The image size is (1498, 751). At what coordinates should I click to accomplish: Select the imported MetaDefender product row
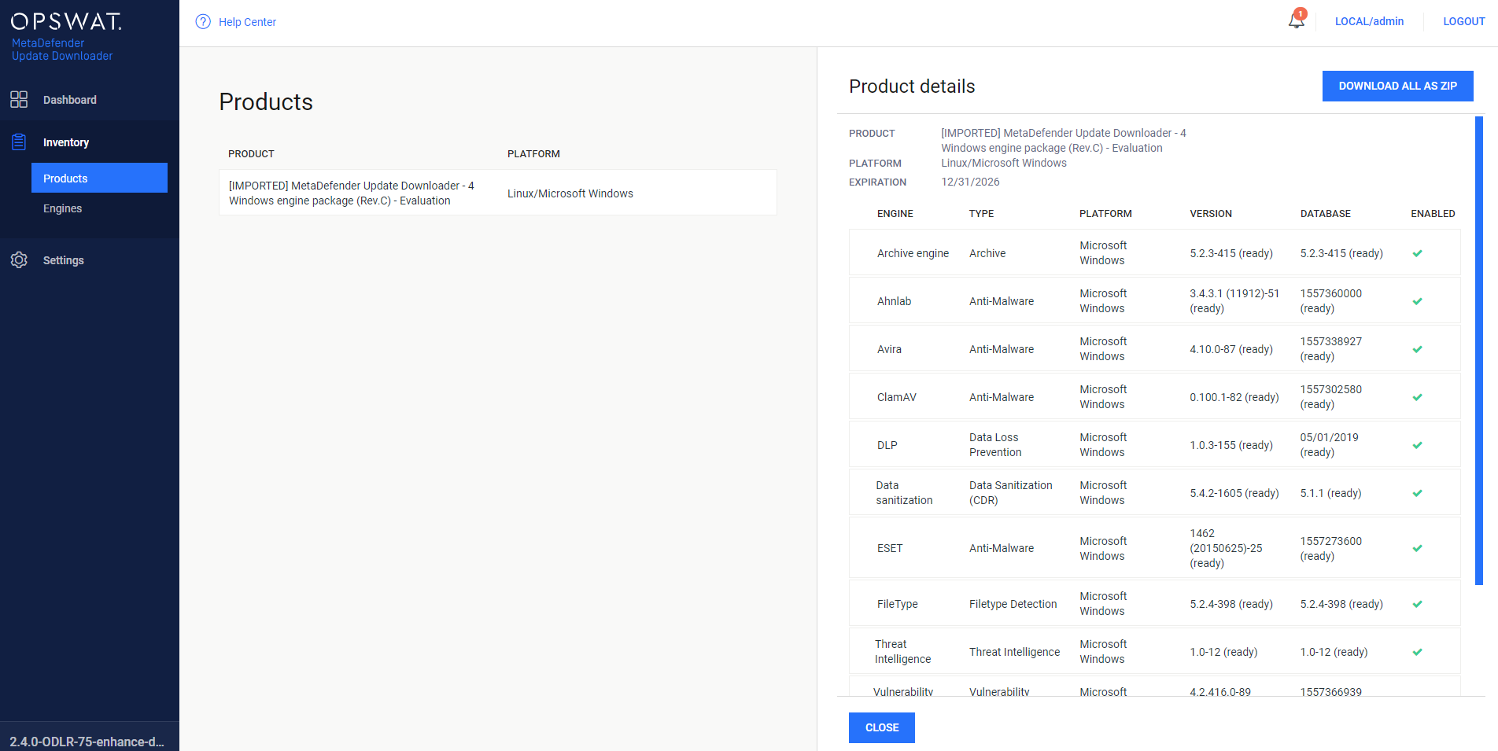(x=498, y=193)
